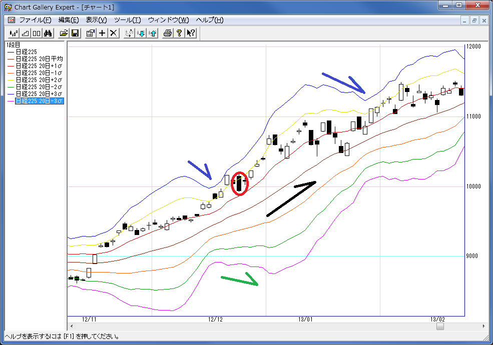Click the Chart Gallery Expert title bar icon
The image size is (493, 345).
pos(8,7)
